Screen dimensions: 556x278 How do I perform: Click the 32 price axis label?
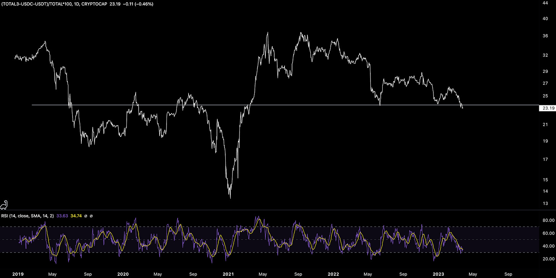click(545, 55)
